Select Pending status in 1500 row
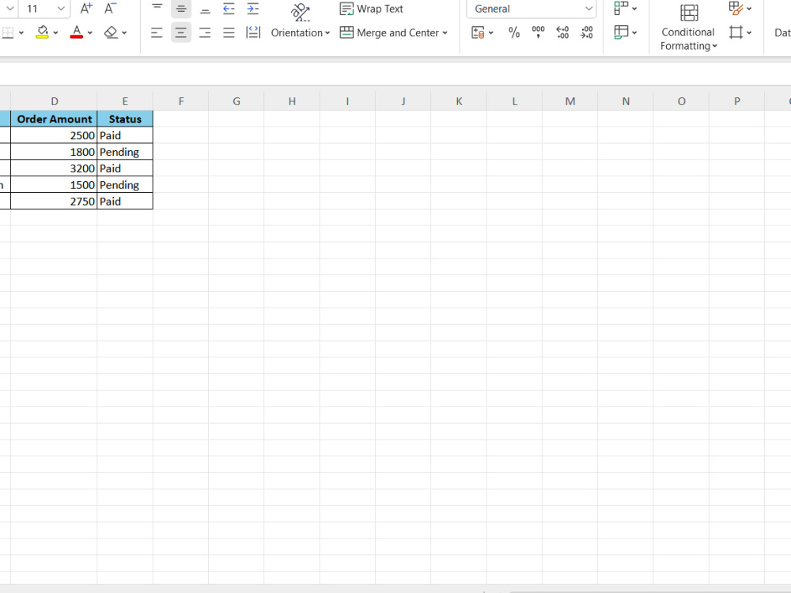 coord(125,185)
